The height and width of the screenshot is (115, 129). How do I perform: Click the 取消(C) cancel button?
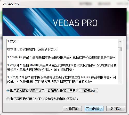[116, 109]
